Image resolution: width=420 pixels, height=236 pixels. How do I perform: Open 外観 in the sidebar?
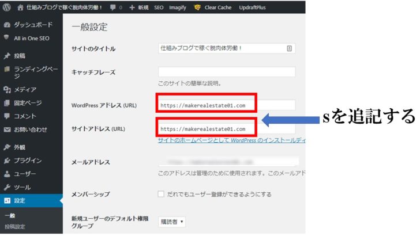coord(20,147)
